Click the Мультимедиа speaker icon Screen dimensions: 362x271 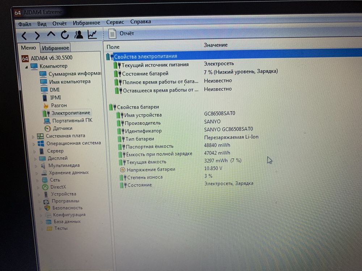pos(43,166)
